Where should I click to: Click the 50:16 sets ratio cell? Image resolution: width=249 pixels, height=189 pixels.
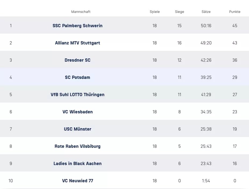click(206, 26)
